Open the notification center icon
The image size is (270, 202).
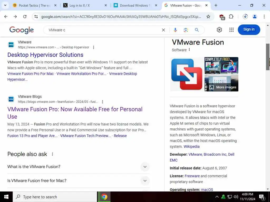coord(262,197)
